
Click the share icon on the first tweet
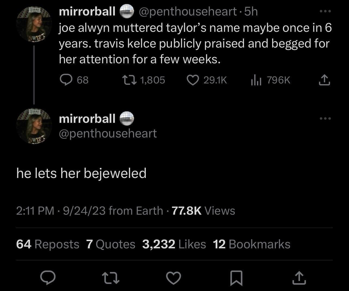pyautogui.click(x=324, y=80)
